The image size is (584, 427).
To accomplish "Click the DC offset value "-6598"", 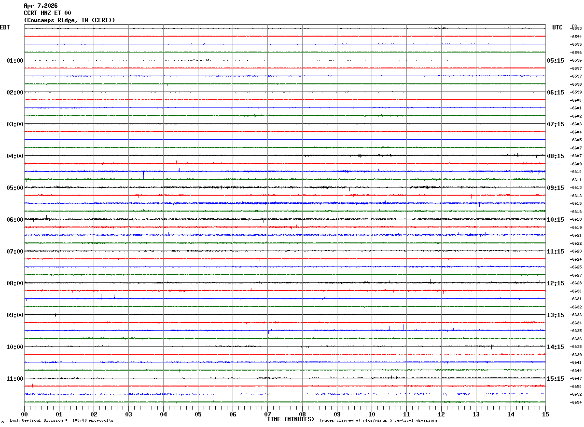I will (x=576, y=84).
